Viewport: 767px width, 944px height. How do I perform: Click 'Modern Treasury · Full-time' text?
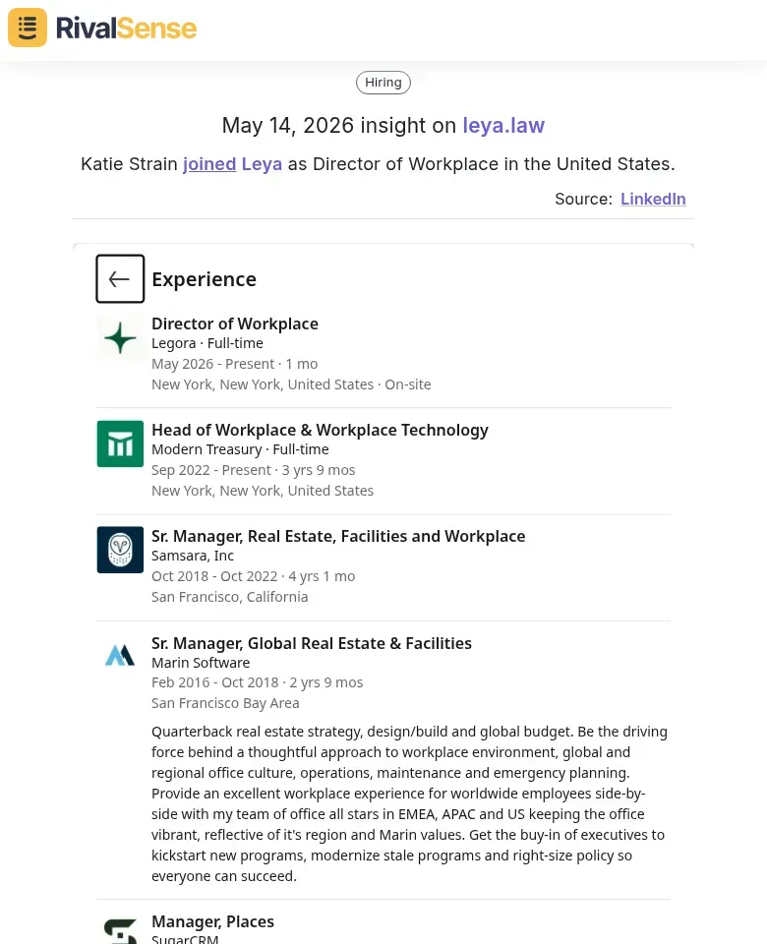tap(240, 449)
